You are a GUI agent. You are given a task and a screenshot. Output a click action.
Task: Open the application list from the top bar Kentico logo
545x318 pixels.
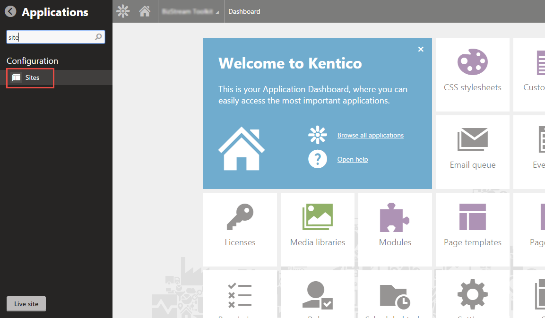point(123,11)
